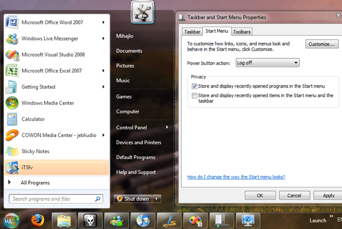Image resolution: width=342 pixels, height=229 pixels.
Task: Open the taskbar properties window icon
Action: 222,220
